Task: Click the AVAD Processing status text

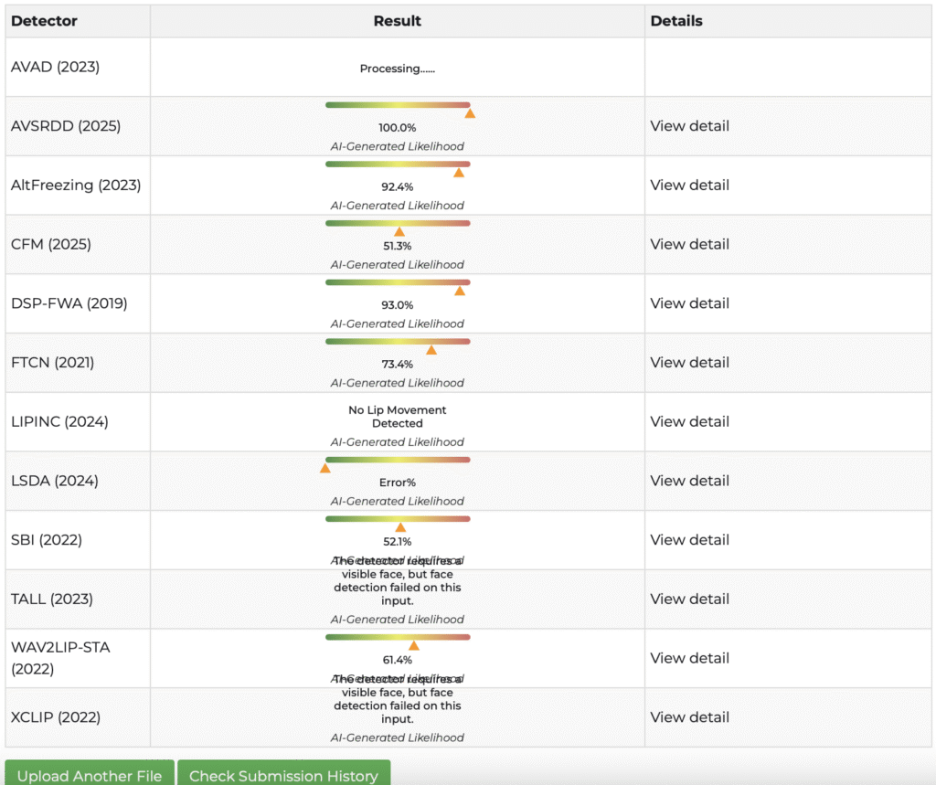Action: pos(397,69)
